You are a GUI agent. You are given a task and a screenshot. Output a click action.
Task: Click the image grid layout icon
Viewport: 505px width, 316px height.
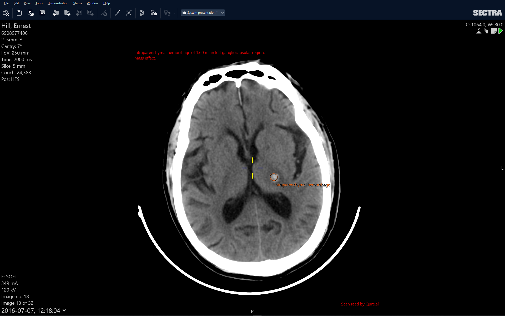[42, 13]
